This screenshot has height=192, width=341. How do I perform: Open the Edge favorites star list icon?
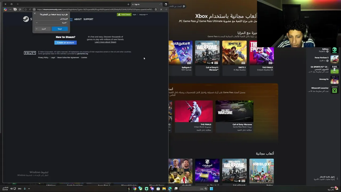pyautogui.click(x=20, y=9)
